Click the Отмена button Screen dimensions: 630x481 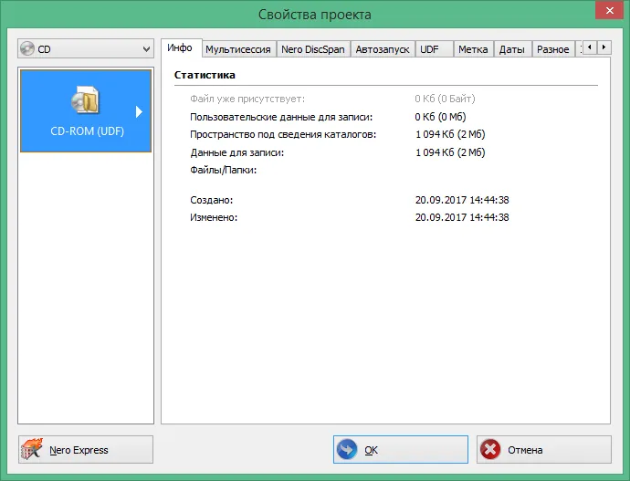(544, 450)
